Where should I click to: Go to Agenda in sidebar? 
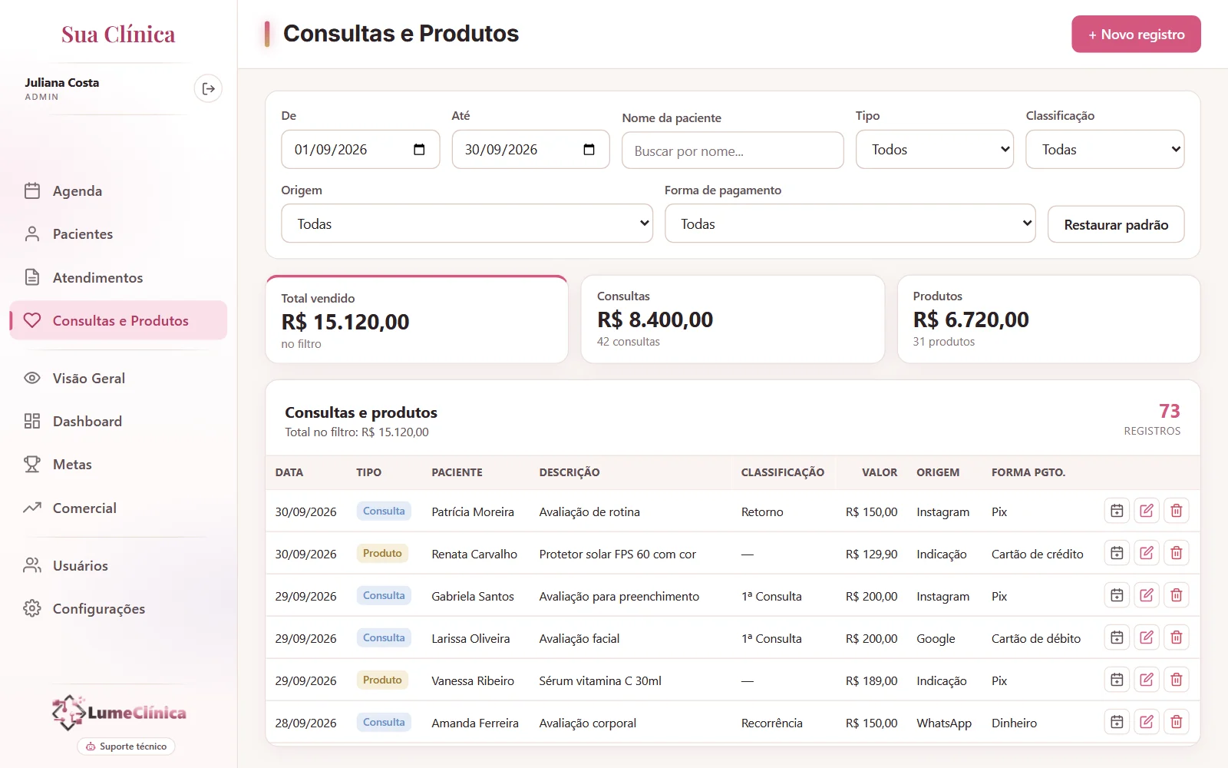(x=118, y=190)
